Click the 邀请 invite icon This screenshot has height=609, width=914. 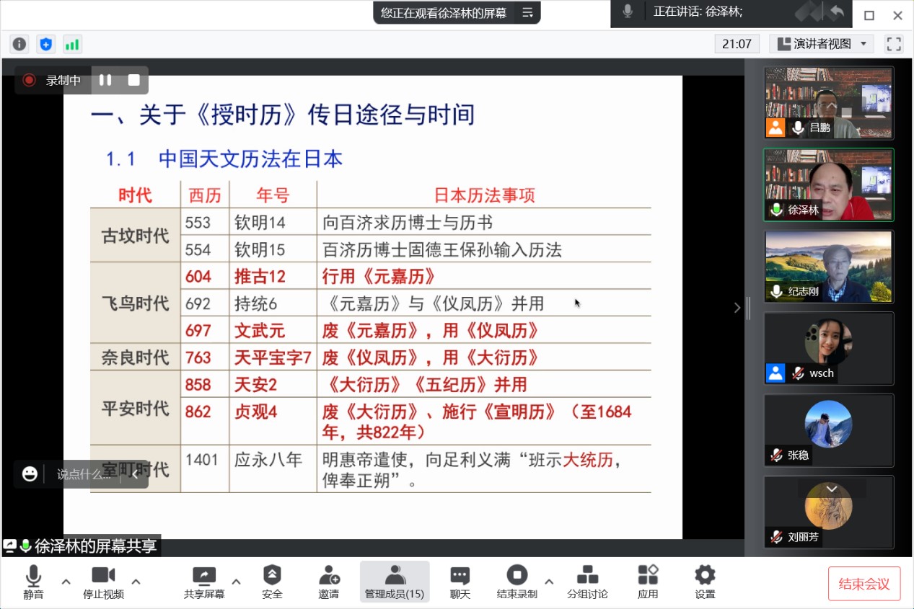[x=329, y=582]
